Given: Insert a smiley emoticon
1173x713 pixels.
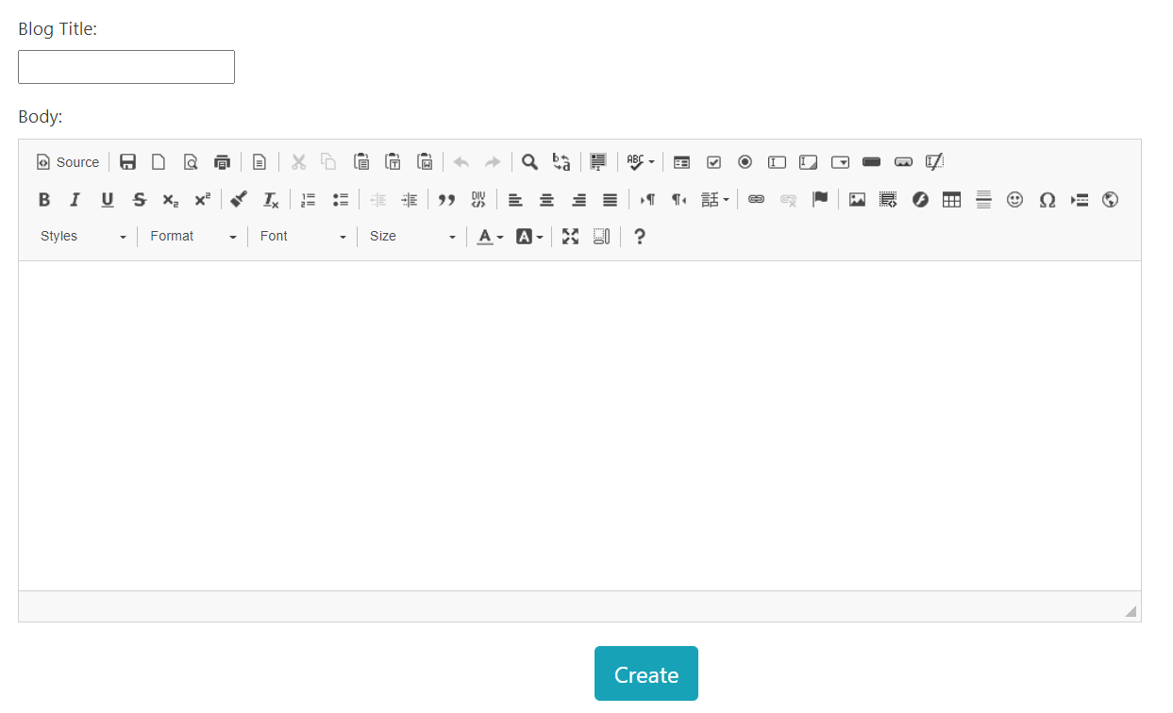Looking at the screenshot, I should coord(1014,199).
